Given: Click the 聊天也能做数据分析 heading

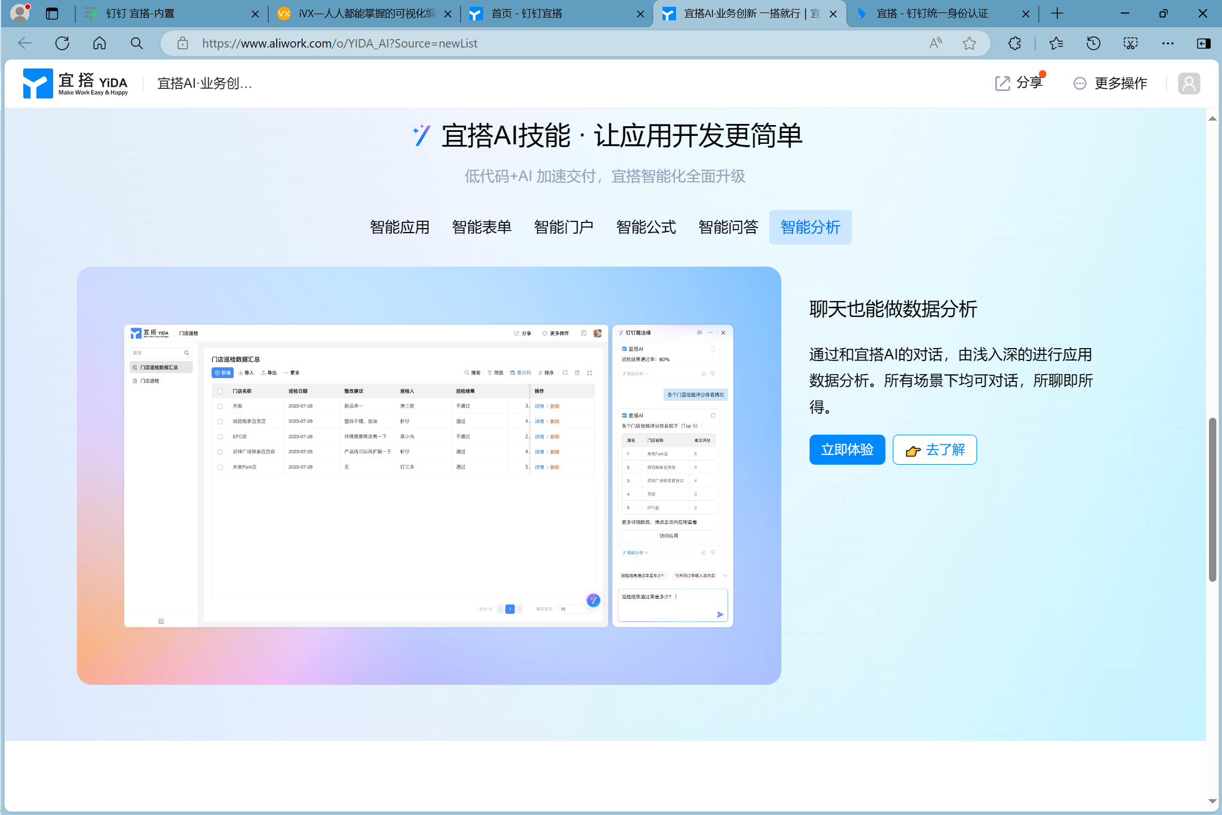Looking at the screenshot, I should [893, 309].
